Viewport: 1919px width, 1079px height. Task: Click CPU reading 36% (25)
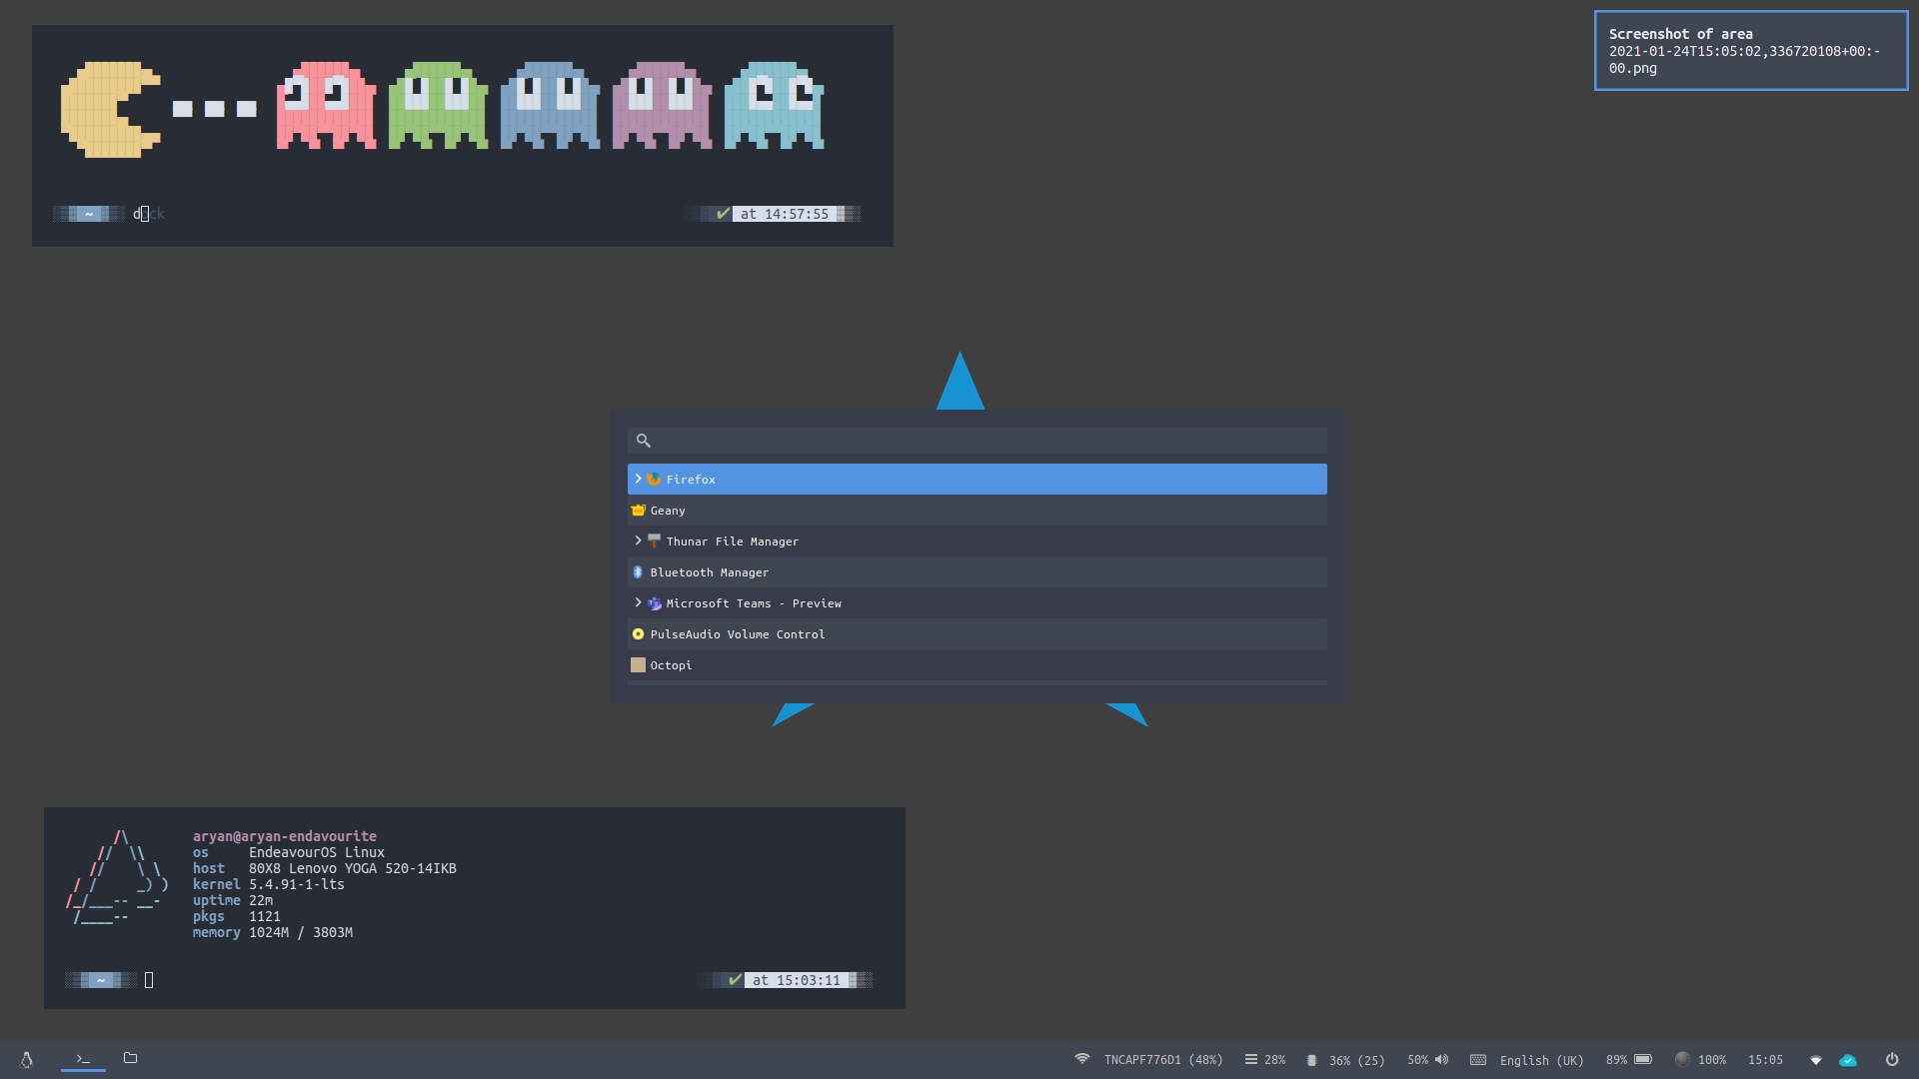[x=1357, y=1061]
